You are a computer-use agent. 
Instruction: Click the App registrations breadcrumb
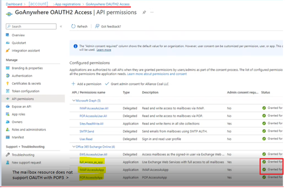(x=68, y=4)
